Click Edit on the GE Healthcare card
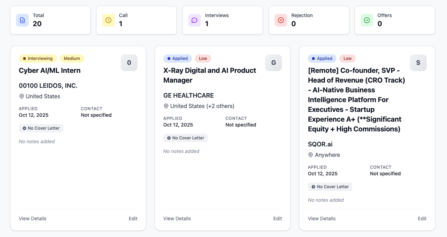 pyautogui.click(x=277, y=219)
